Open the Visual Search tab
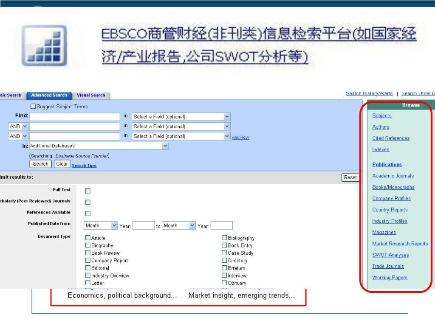The height and width of the screenshot is (326, 435). (x=91, y=95)
